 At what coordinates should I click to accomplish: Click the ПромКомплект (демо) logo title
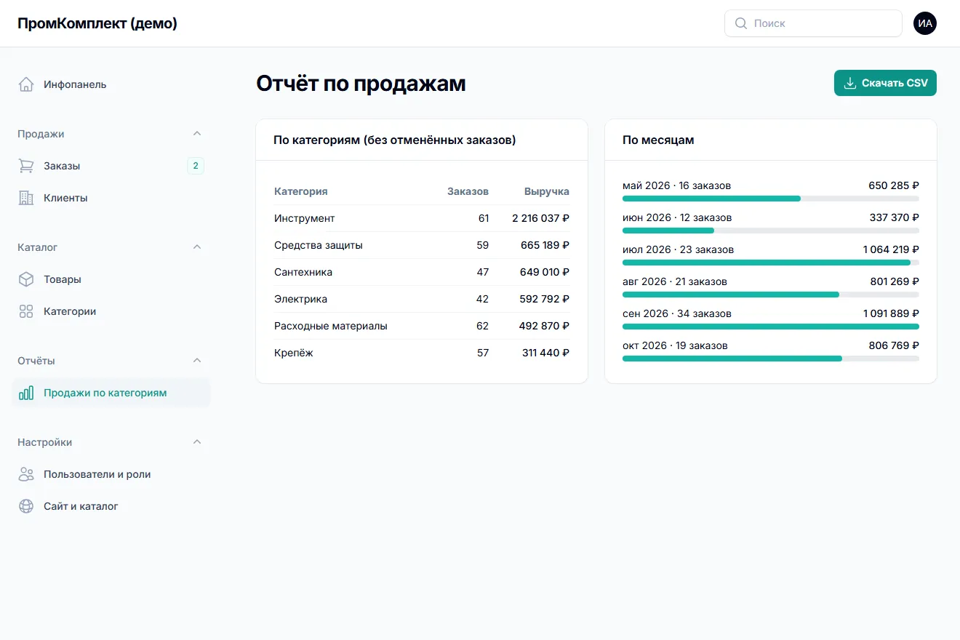97,23
